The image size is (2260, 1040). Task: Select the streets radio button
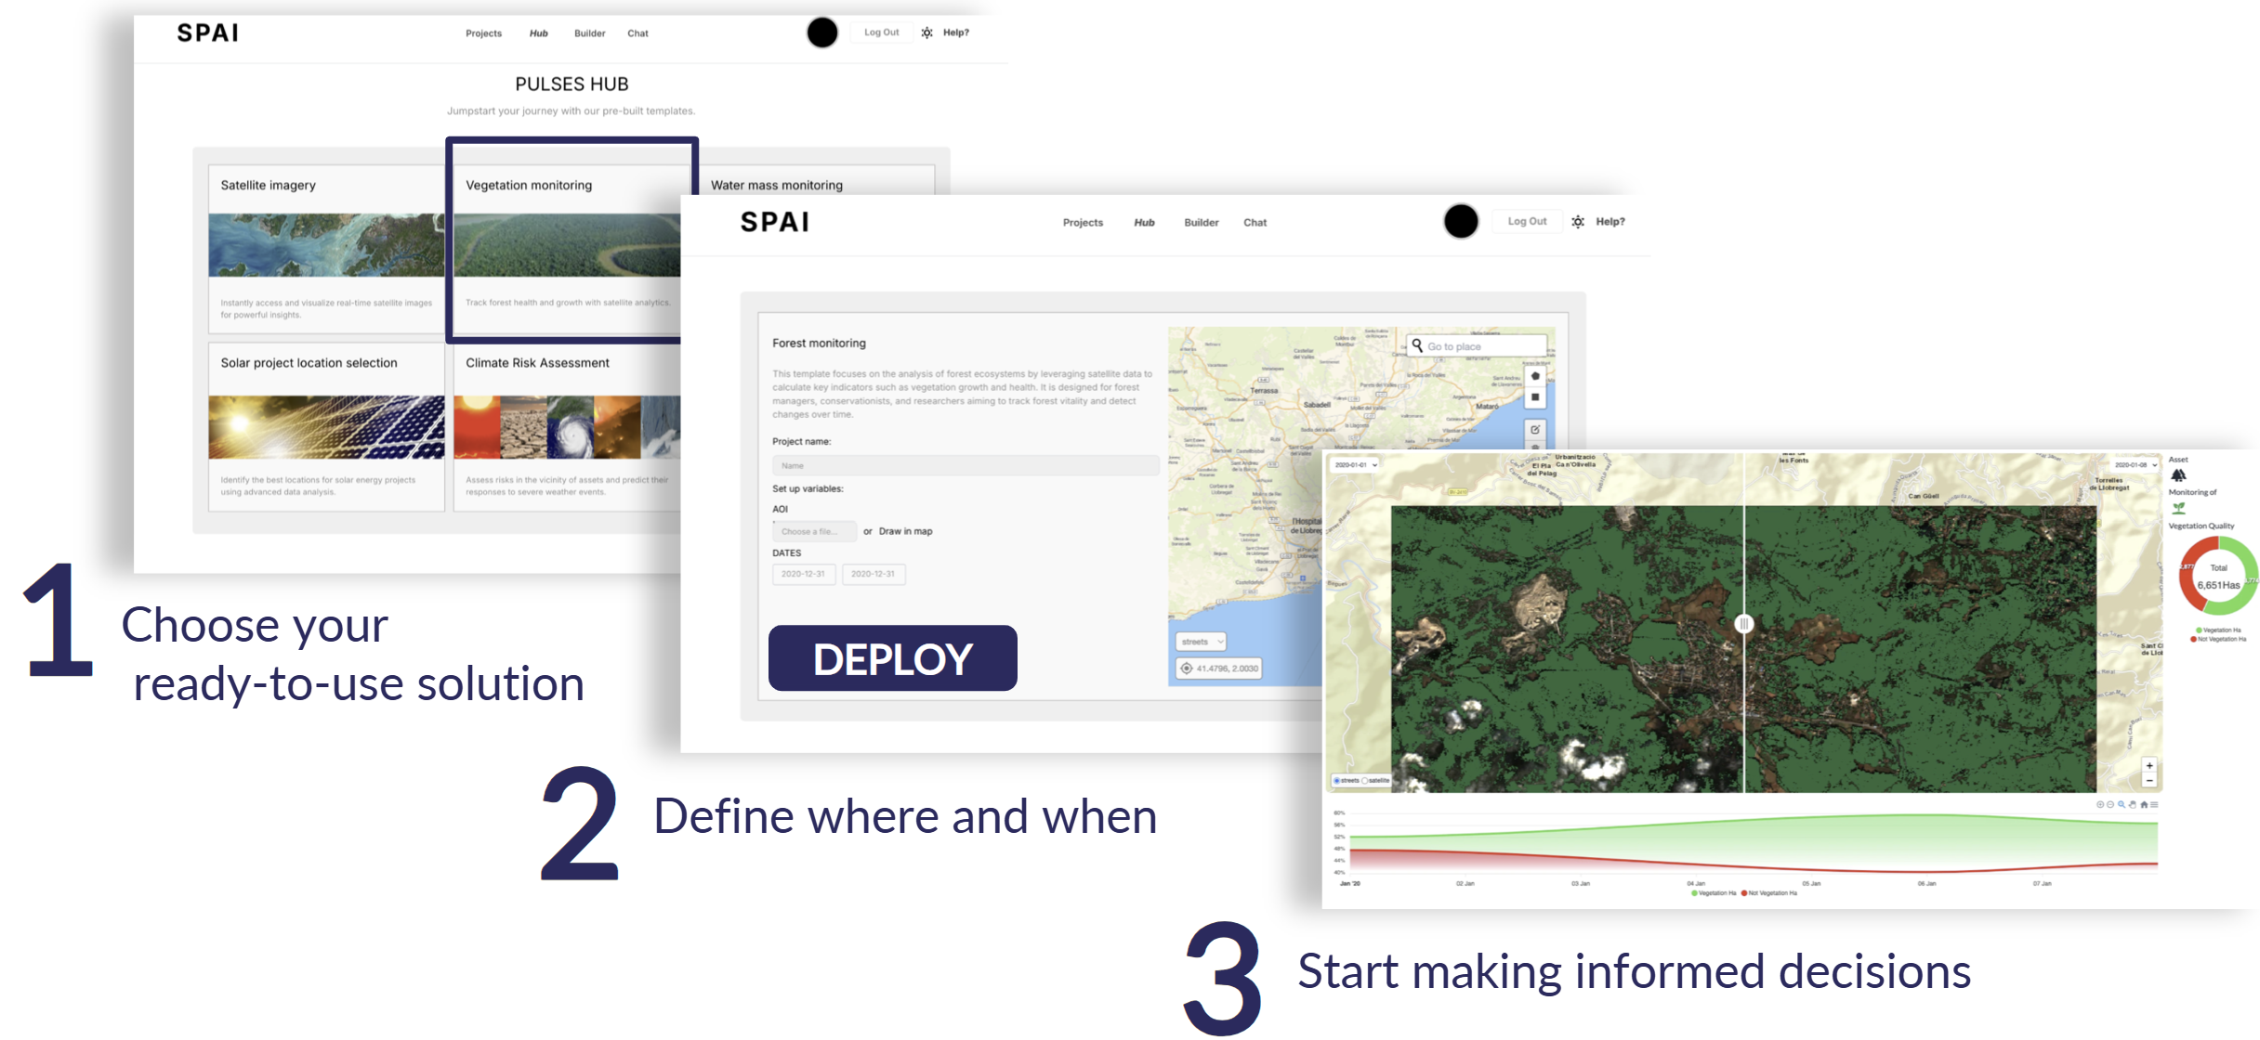point(1337,780)
